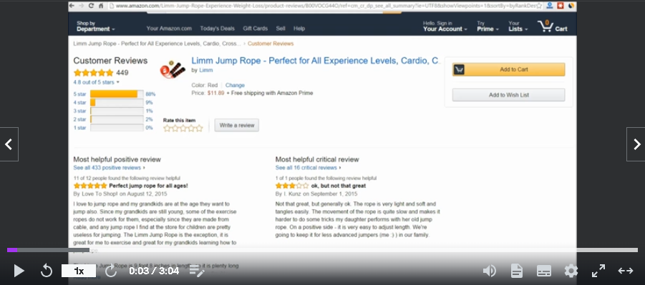Go to the next slide arrow
645x285 pixels.
636,144
